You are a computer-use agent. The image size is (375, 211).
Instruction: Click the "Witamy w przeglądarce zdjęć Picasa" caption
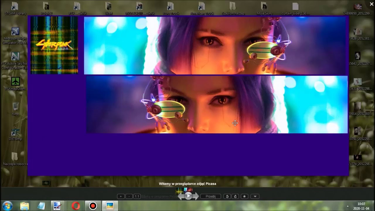187,184
